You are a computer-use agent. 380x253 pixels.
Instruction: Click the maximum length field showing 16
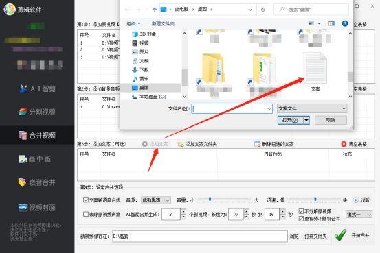271,215
